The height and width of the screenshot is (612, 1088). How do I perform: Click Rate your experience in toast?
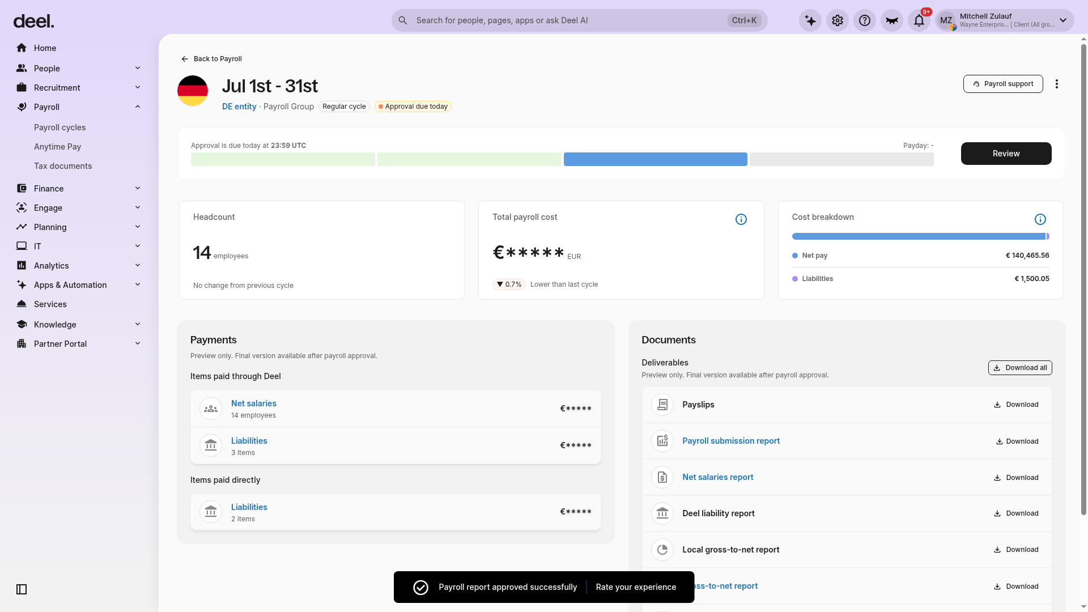point(636,587)
